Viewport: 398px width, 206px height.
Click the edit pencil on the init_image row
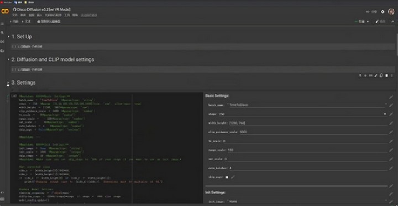(391, 202)
